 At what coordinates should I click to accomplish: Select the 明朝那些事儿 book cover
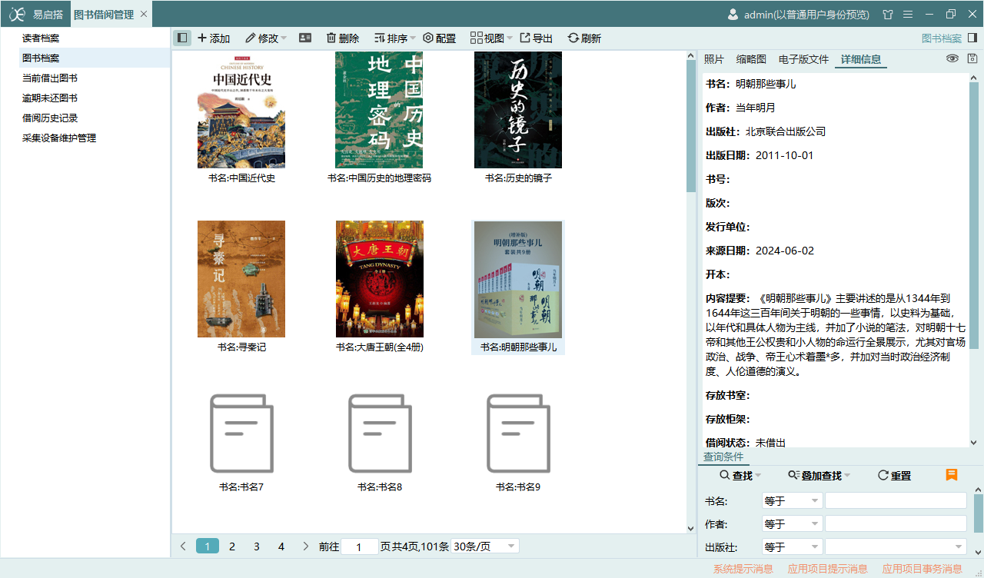pos(518,280)
